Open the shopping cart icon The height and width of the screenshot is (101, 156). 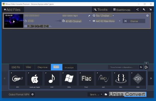point(151,9)
